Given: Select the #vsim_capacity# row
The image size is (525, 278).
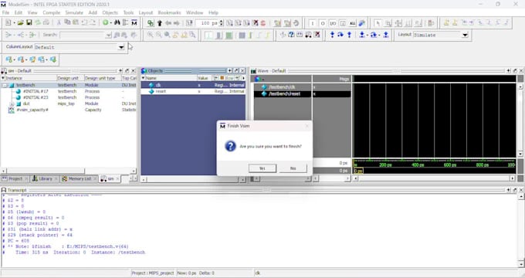Looking at the screenshot, I should pos(69,110).
